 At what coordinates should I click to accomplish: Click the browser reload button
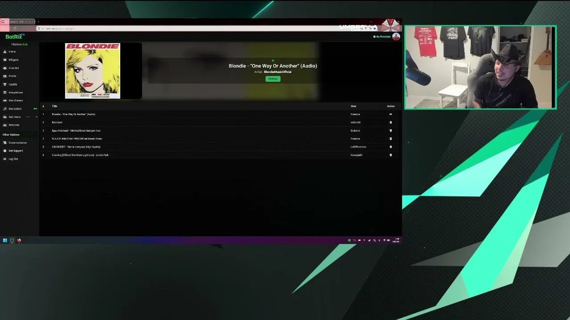(15, 28)
